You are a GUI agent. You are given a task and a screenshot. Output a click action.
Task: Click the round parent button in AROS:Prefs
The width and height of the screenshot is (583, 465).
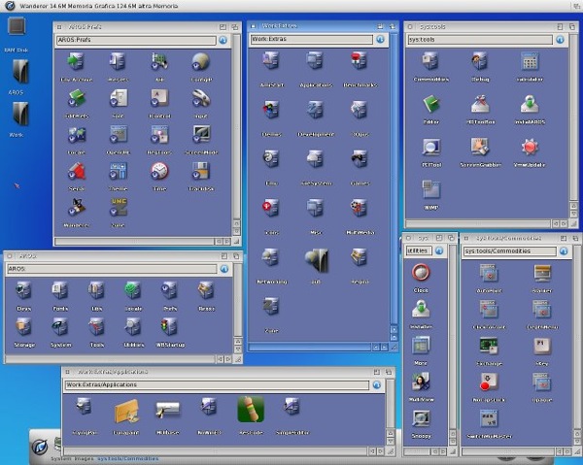[223, 41]
